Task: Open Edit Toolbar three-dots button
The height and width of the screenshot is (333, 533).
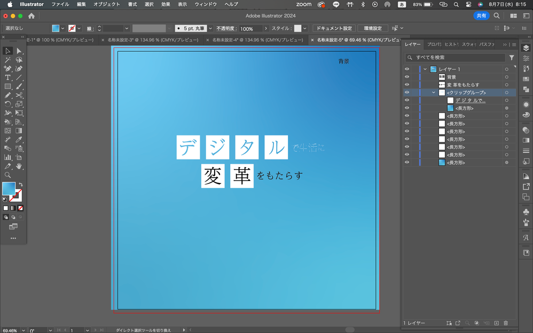Action: point(13,238)
